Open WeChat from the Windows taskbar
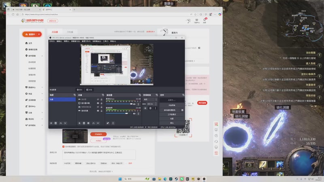Viewport: 324px width, 182px height. tap(182, 179)
